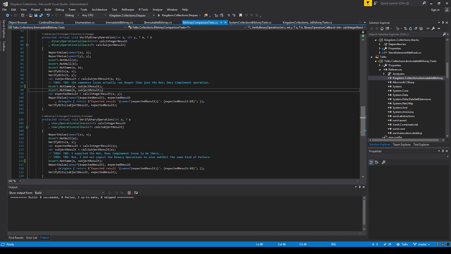Open the Error List tab

pos(31,238)
